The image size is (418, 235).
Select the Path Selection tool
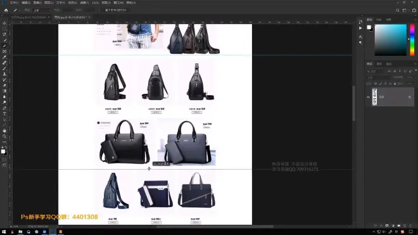click(4, 119)
